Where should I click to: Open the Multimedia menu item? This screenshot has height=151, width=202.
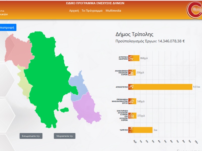click(113, 11)
